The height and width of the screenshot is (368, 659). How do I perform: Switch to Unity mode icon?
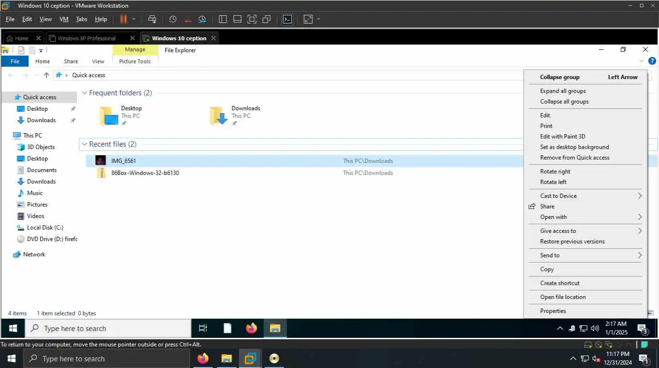(267, 19)
